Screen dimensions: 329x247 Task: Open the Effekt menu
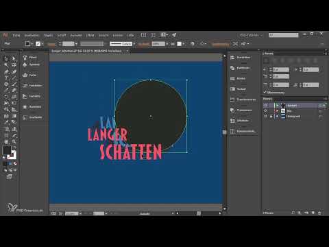(x=90, y=35)
